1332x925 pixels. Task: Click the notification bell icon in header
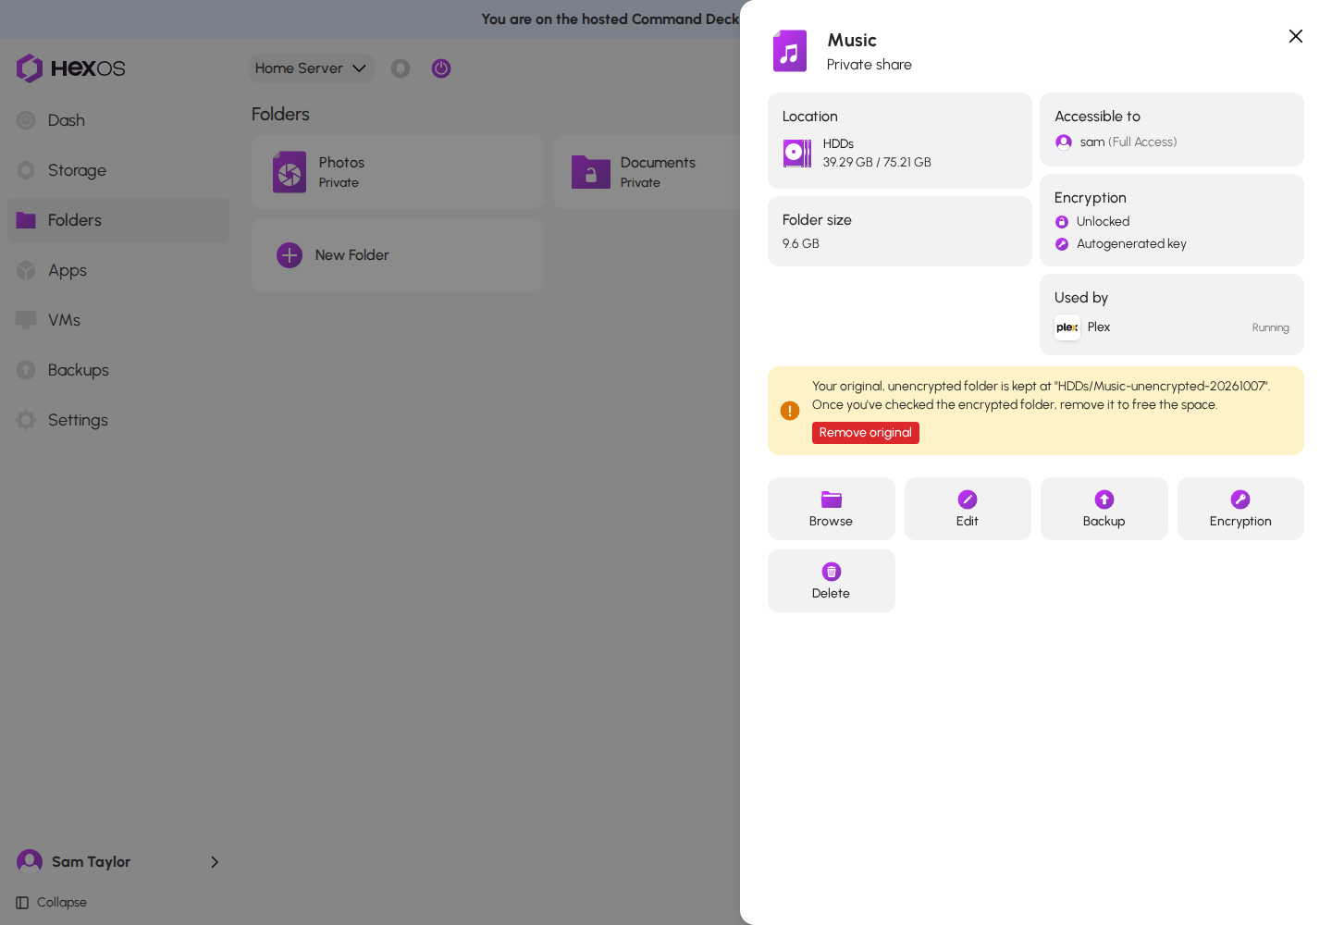401,68
